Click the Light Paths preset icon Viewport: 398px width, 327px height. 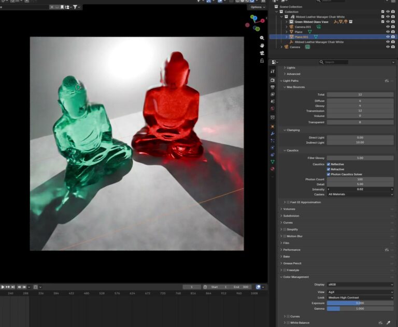[387, 81]
